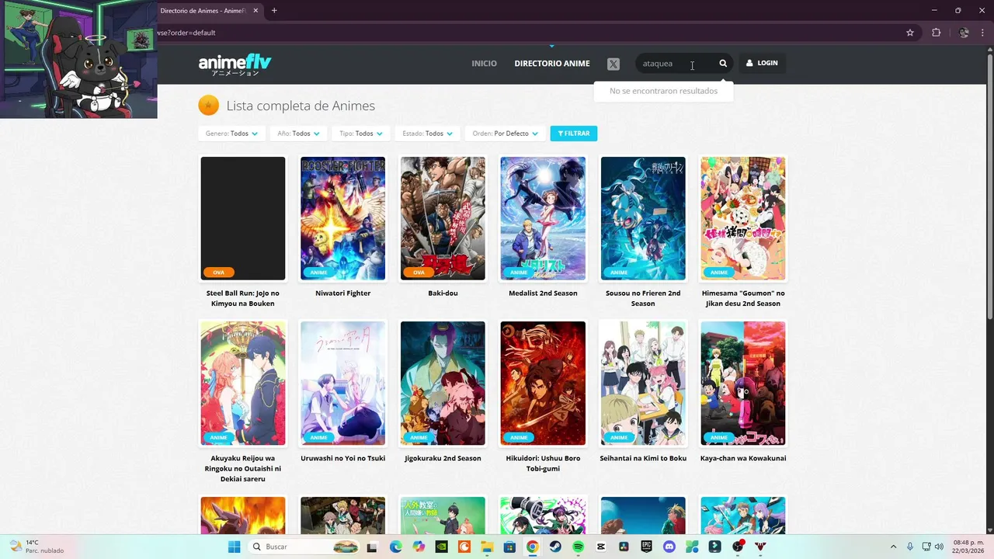The image size is (994, 559).
Task: Click the LOGIN button
Action: [x=762, y=64]
